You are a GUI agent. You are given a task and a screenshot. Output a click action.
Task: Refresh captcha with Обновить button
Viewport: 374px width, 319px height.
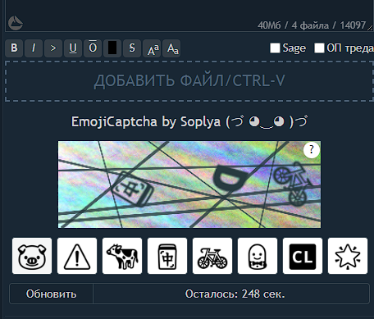point(51,294)
